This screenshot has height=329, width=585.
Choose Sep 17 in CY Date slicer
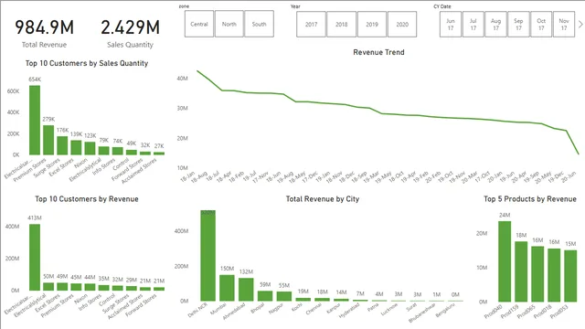[518, 25]
